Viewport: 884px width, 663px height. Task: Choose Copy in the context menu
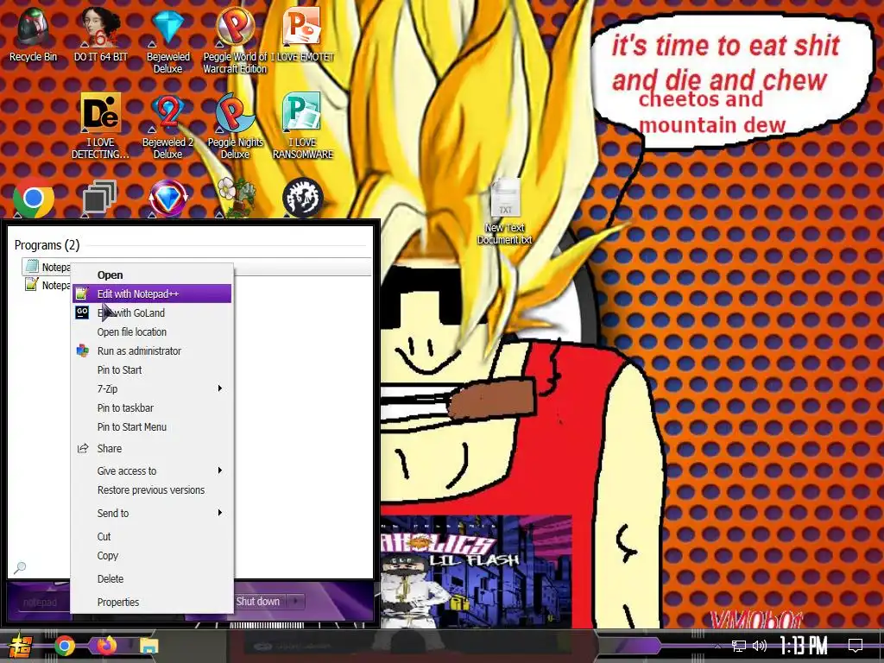(x=152, y=555)
